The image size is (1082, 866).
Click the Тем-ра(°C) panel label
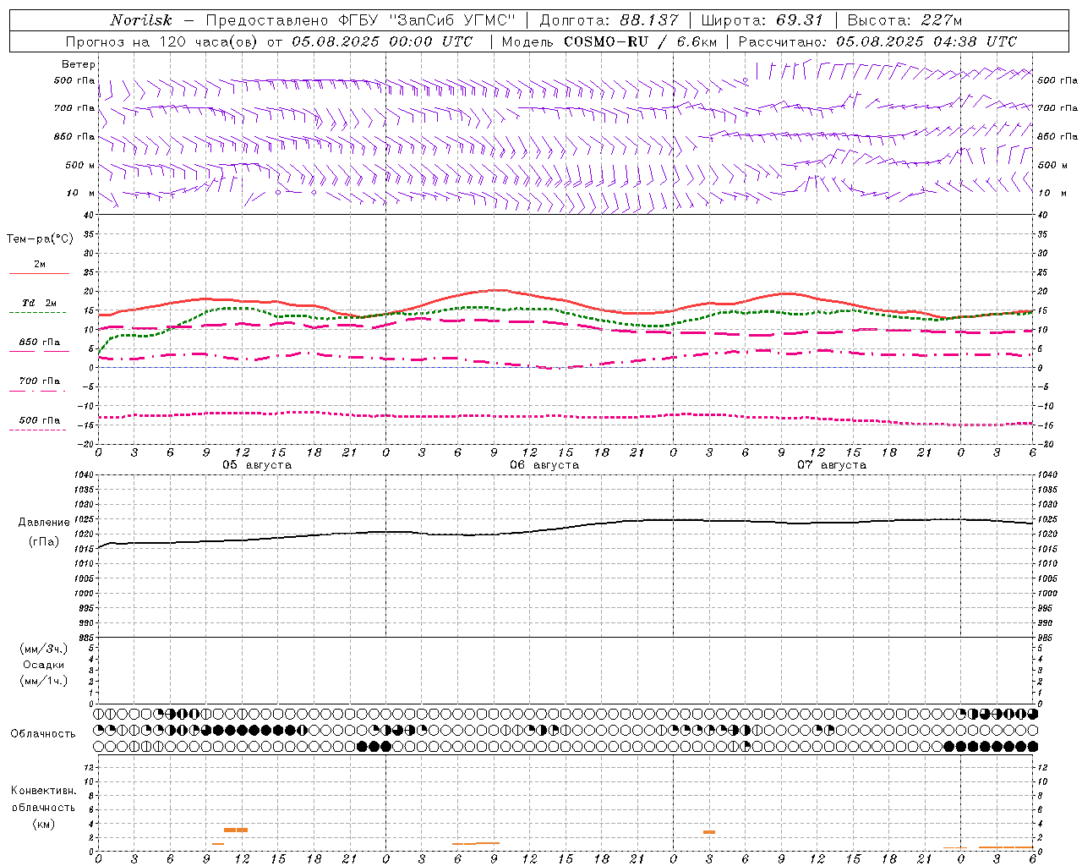point(40,239)
